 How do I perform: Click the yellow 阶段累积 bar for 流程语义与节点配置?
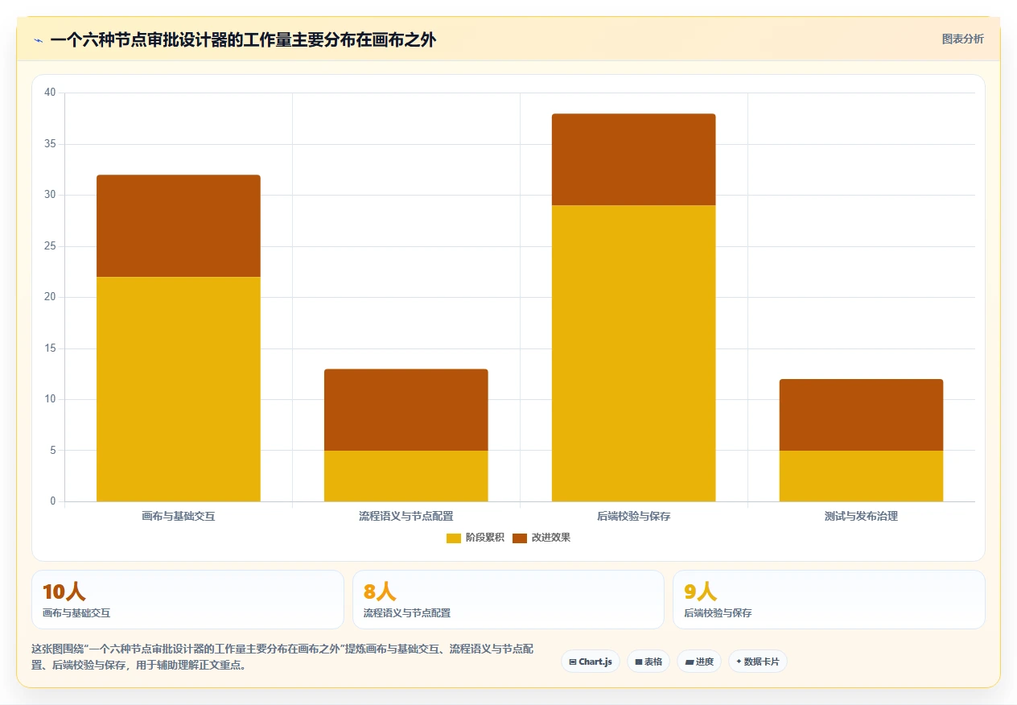[406, 476]
